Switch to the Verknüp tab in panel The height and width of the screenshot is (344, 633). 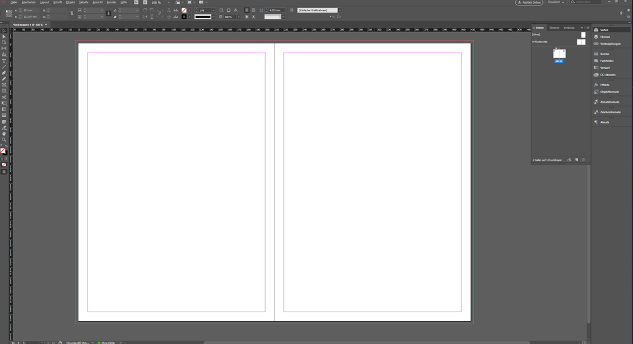point(569,28)
